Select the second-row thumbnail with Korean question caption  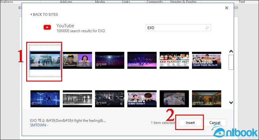pos(142,98)
